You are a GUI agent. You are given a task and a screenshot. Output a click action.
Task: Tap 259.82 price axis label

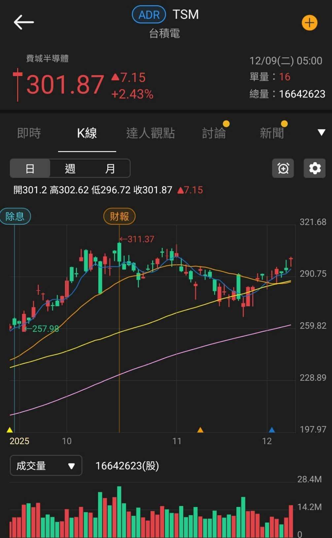[x=313, y=326]
